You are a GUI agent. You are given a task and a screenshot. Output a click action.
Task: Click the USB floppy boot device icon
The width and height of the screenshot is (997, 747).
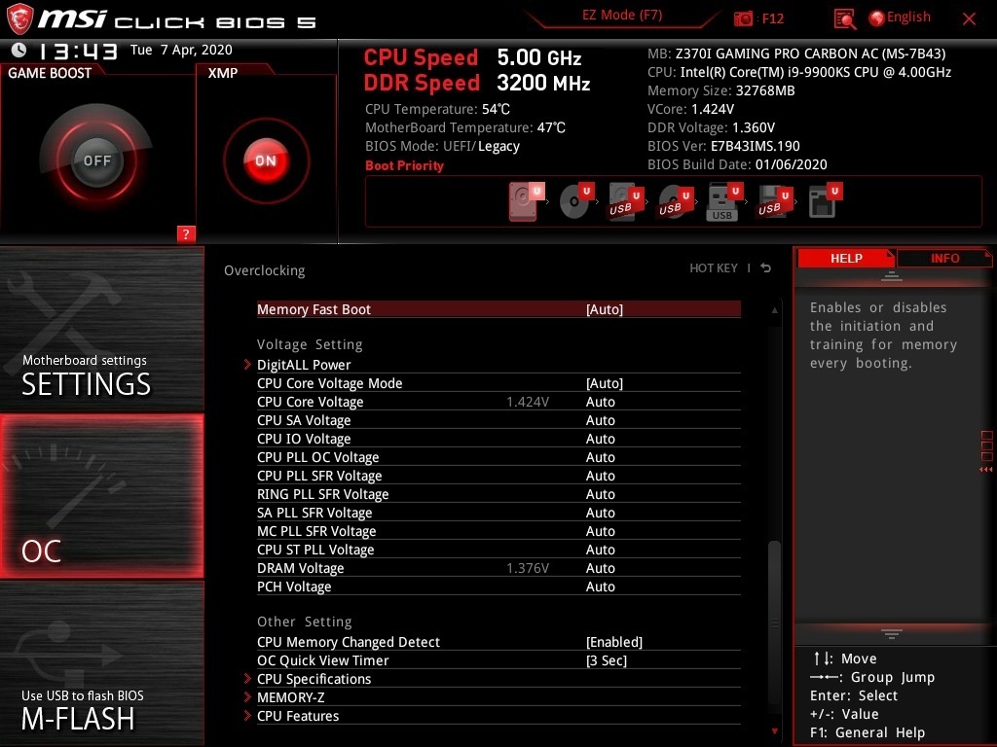click(774, 201)
